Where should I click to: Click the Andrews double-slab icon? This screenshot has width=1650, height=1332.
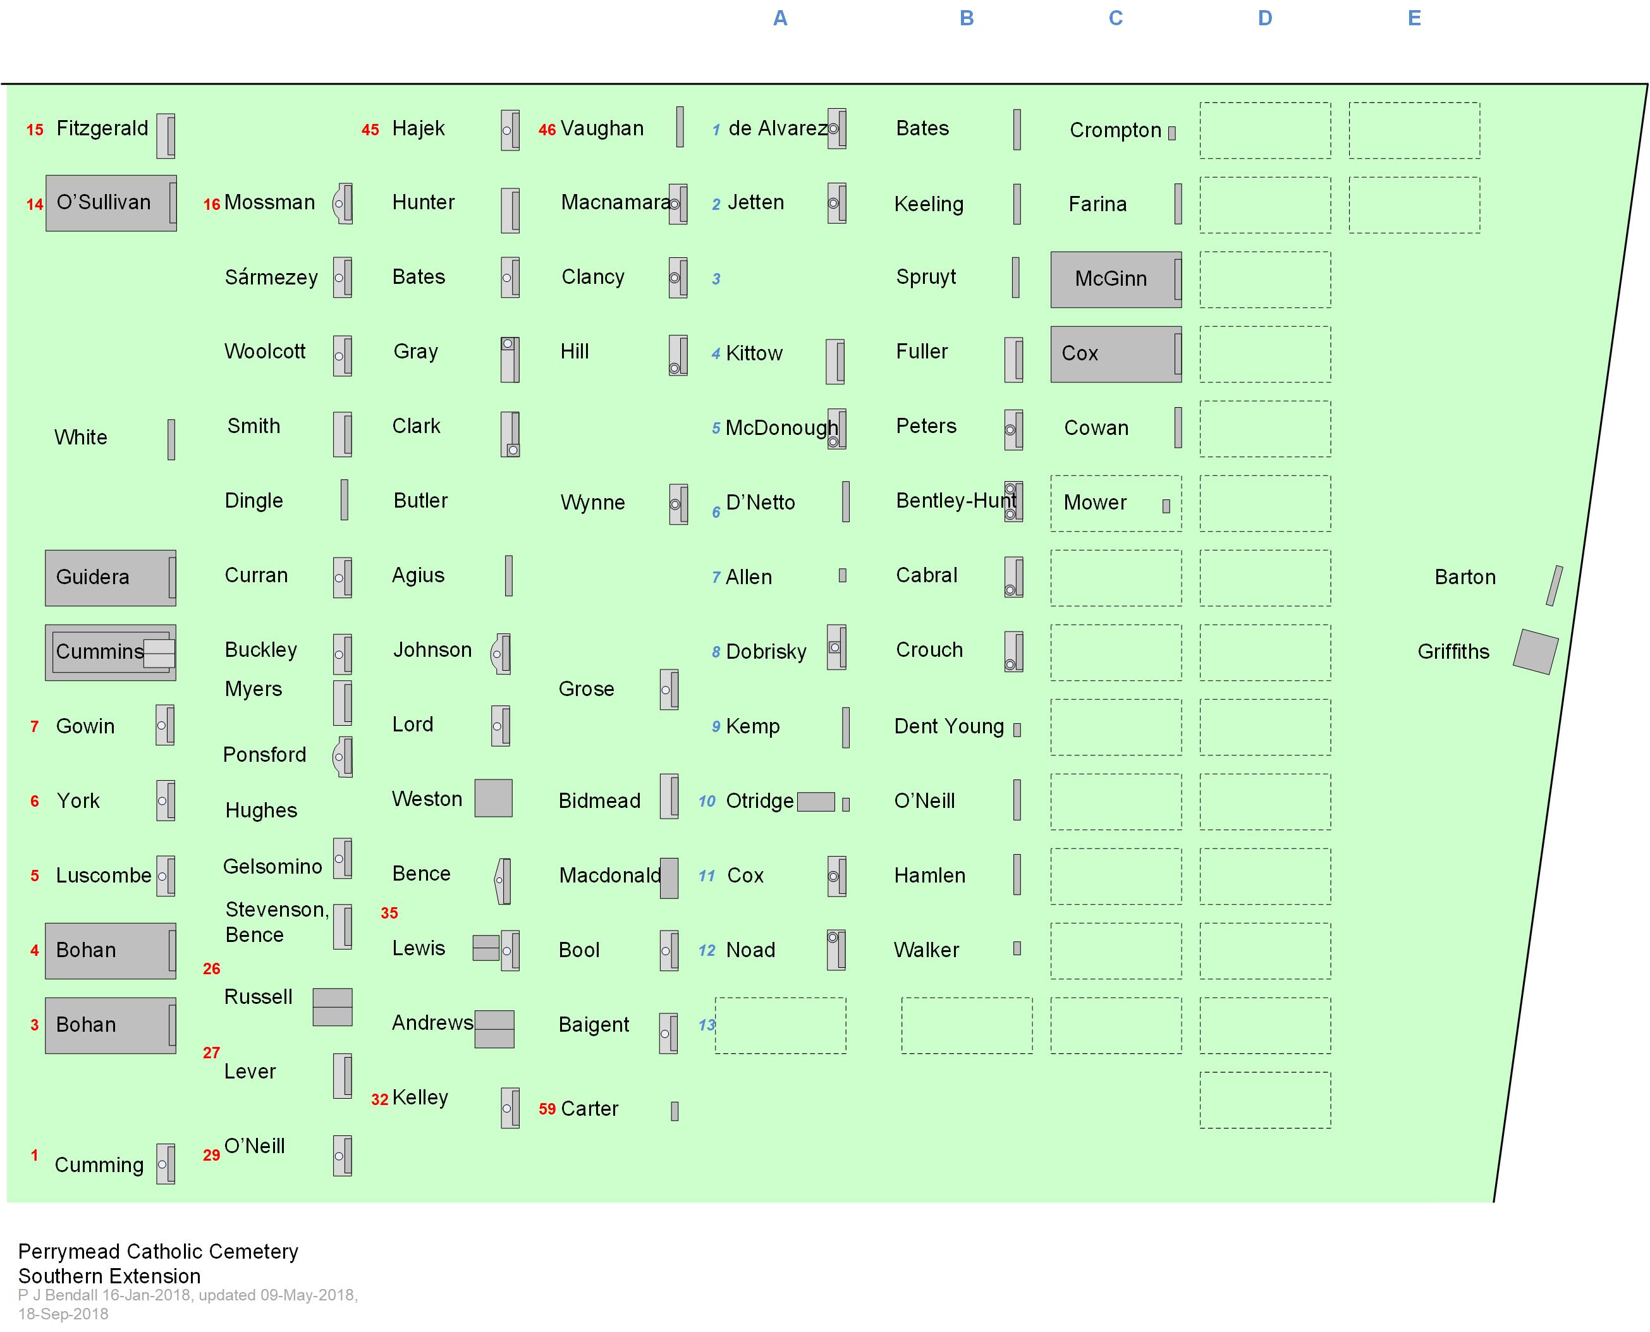494,1029
